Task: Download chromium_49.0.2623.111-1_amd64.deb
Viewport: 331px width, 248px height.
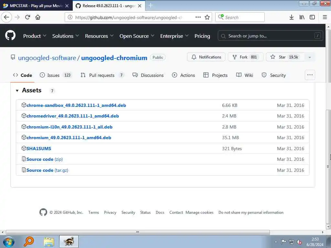Action: 69,138
